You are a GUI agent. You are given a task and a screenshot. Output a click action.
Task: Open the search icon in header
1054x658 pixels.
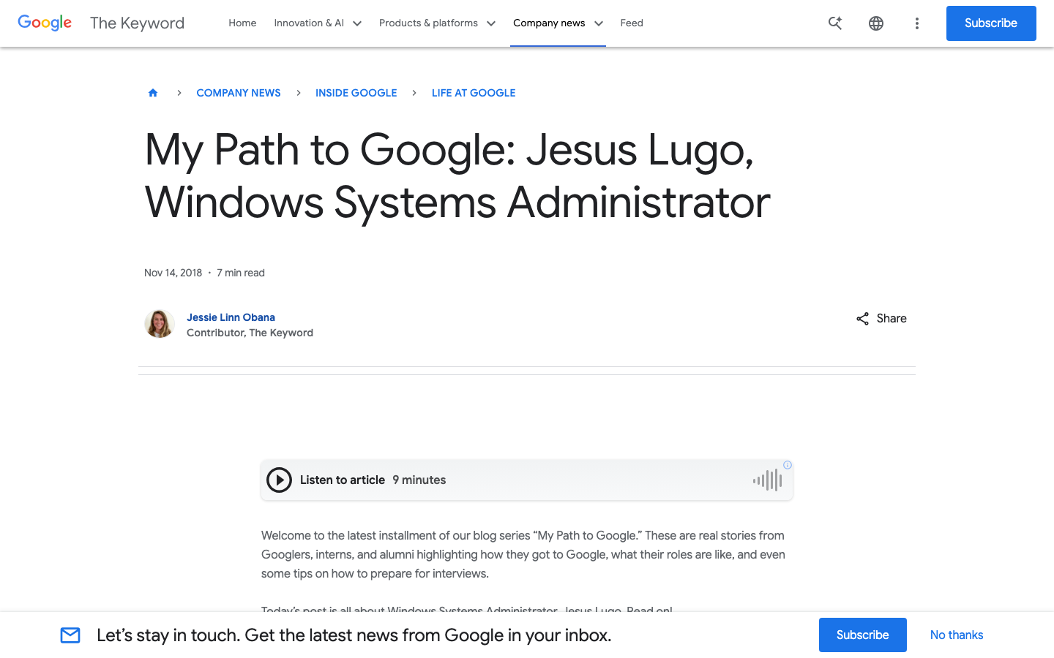(x=835, y=23)
